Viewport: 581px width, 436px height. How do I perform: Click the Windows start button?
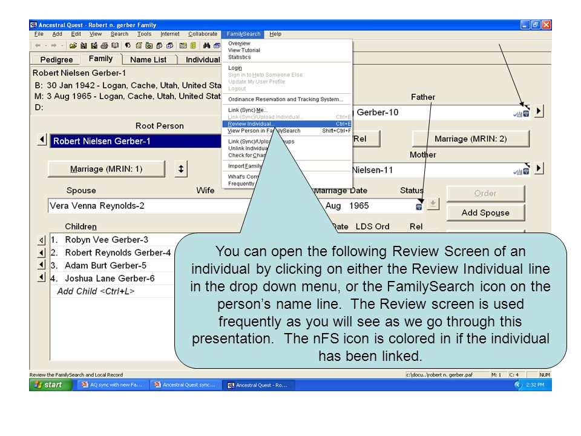51,385
